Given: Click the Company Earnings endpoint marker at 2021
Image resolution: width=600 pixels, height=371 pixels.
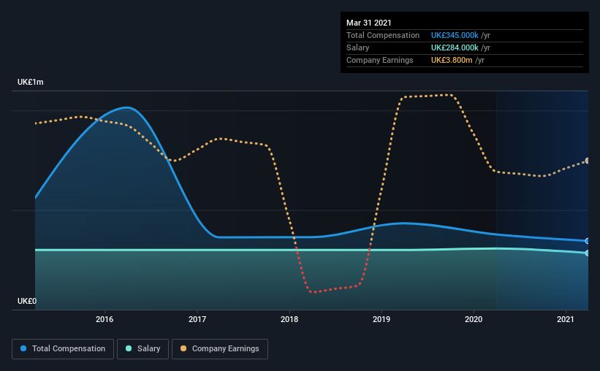Looking at the screenshot, I should (587, 161).
